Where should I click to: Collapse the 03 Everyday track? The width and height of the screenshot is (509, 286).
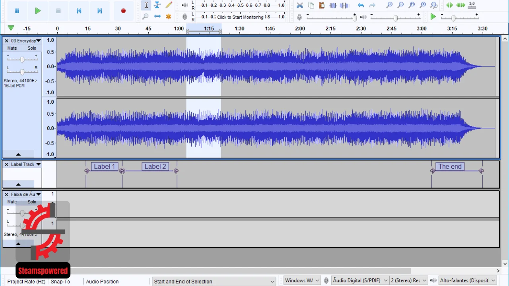tap(18, 154)
